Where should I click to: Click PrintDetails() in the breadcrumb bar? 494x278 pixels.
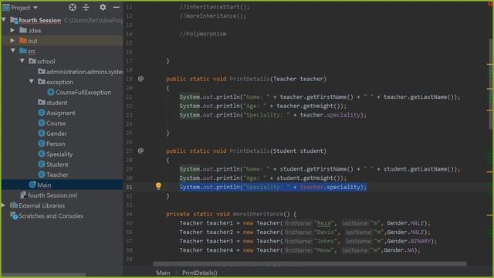coord(200,273)
